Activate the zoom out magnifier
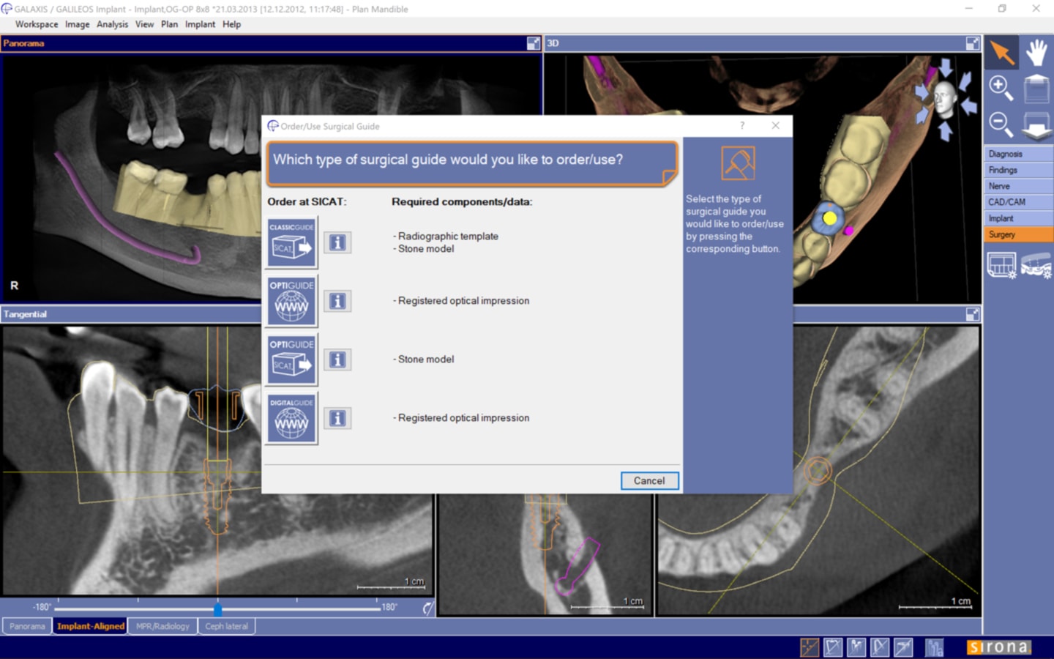1054x659 pixels. click(1000, 124)
